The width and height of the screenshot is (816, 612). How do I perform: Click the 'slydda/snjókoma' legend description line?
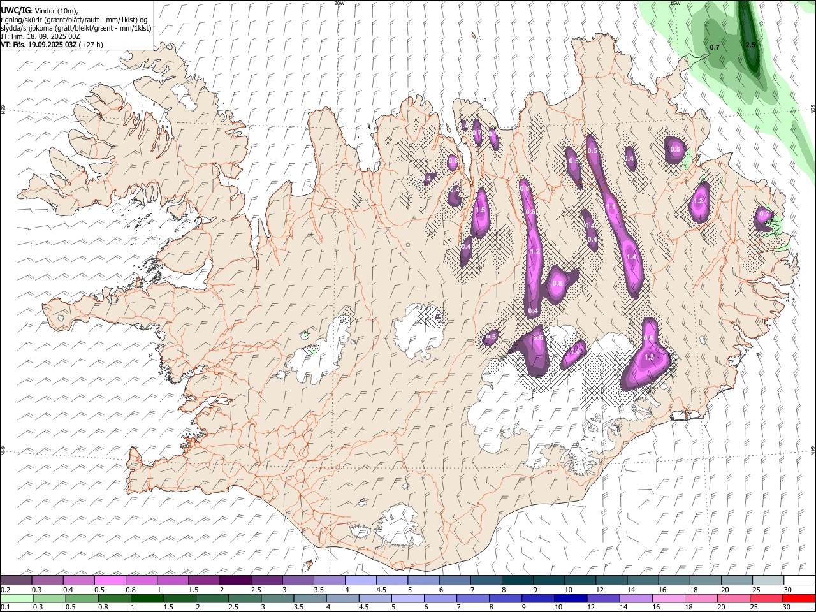76,28
